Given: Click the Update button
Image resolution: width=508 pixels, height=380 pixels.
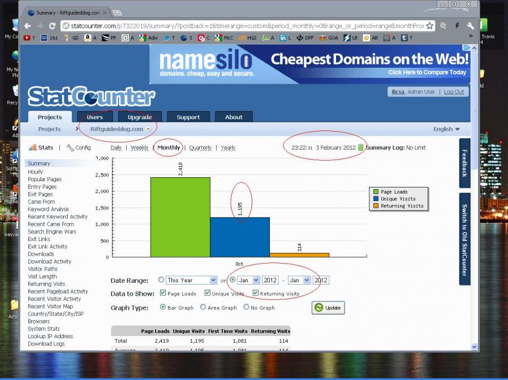Looking at the screenshot, I should (328, 308).
